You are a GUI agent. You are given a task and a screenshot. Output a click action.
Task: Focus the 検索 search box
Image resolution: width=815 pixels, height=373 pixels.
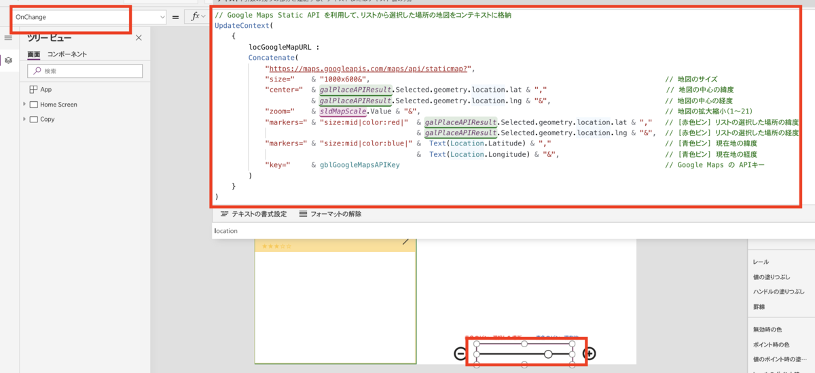85,71
